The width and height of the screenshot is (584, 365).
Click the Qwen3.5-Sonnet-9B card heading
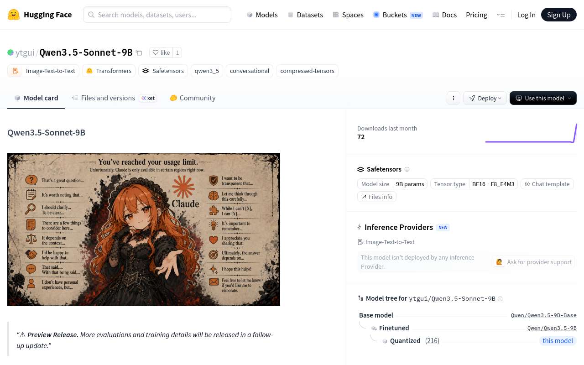pyautogui.click(x=46, y=132)
